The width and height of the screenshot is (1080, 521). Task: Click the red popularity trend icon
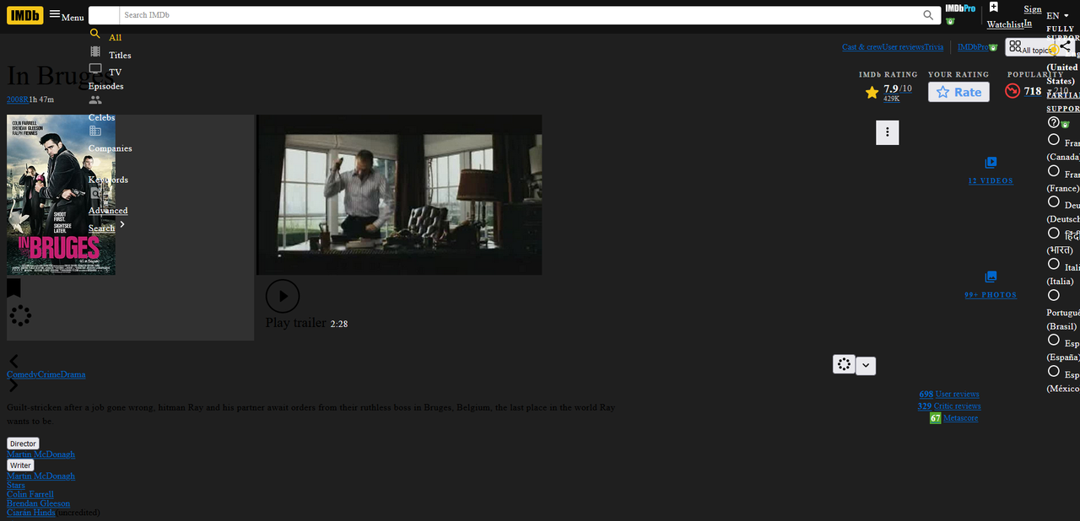pos(1012,91)
